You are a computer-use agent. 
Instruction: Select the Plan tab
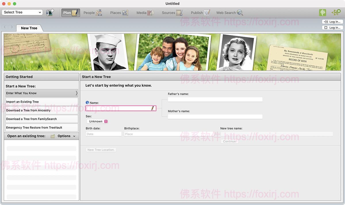coord(70,13)
